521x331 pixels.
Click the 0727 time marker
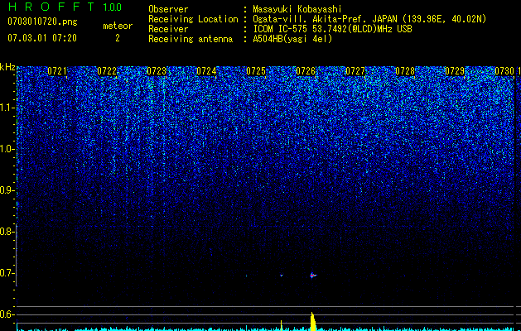(355, 71)
